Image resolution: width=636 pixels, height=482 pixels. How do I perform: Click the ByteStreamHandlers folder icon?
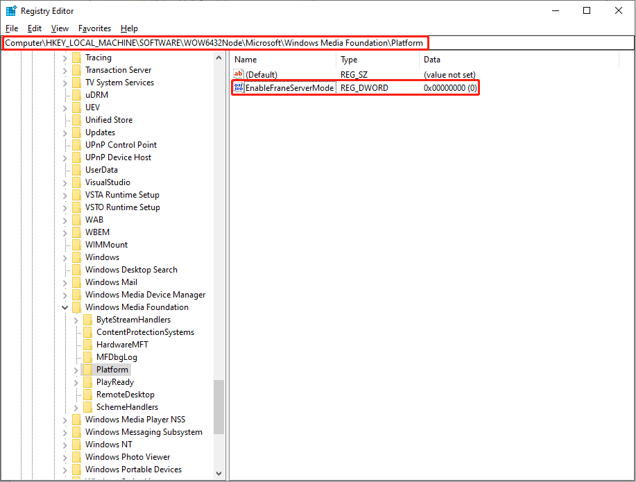[x=87, y=320]
